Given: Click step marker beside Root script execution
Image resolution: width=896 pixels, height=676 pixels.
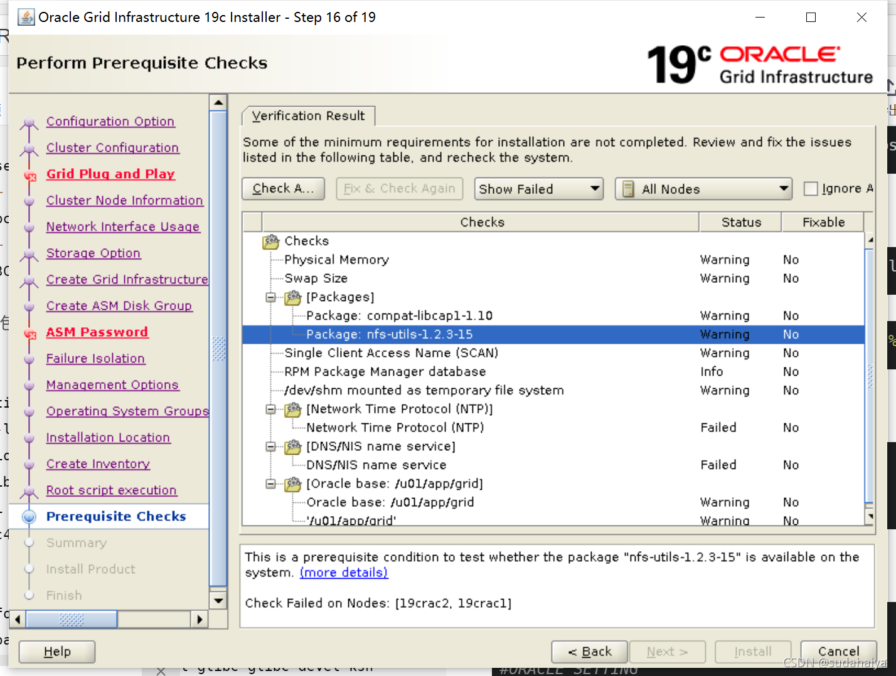Looking at the screenshot, I should click(x=29, y=492).
